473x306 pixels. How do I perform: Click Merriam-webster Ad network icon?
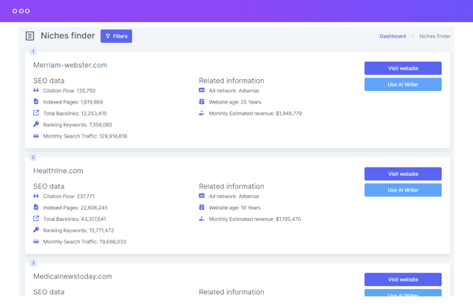pos(202,91)
